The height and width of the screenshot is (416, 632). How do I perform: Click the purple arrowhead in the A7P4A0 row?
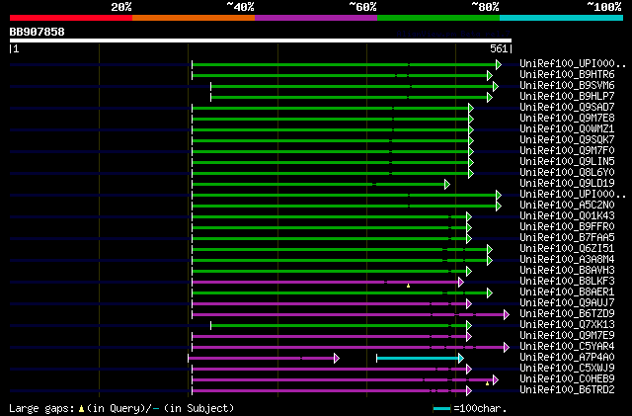click(x=336, y=359)
